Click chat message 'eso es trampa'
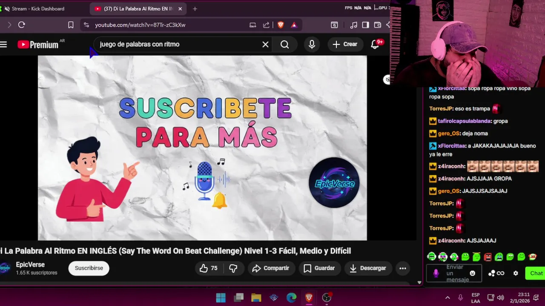 472,109
